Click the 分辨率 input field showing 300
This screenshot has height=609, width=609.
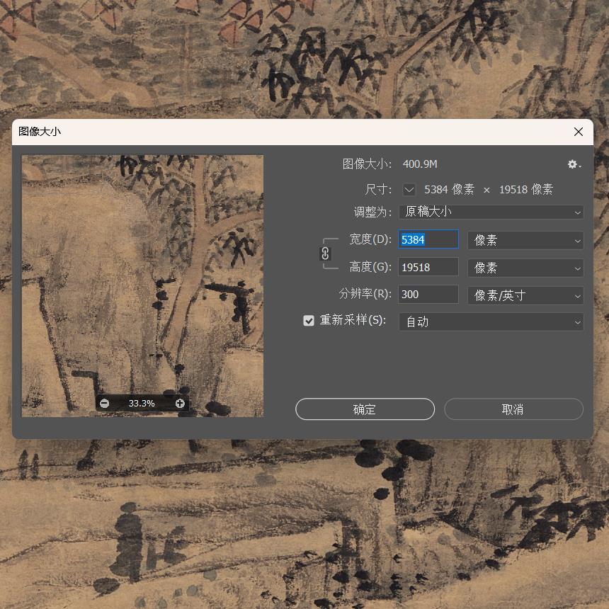point(428,295)
